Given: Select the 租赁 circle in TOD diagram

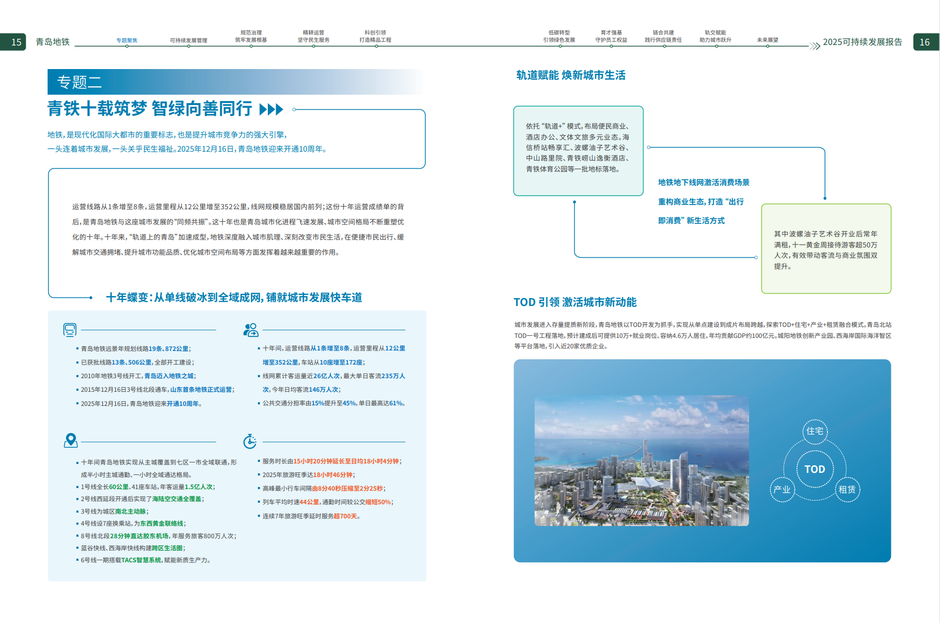Looking at the screenshot, I should click(x=847, y=489).
